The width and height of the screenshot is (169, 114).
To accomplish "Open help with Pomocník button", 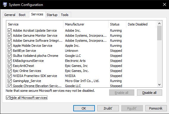I will point(156,108).
